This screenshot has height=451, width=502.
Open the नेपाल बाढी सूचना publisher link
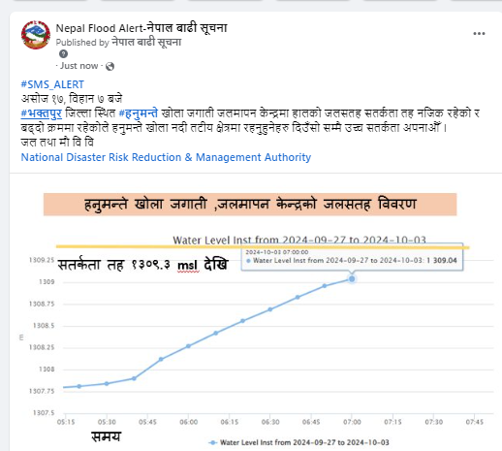click(146, 42)
